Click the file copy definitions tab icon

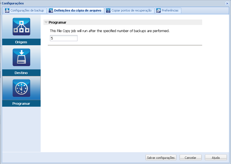(51, 10)
